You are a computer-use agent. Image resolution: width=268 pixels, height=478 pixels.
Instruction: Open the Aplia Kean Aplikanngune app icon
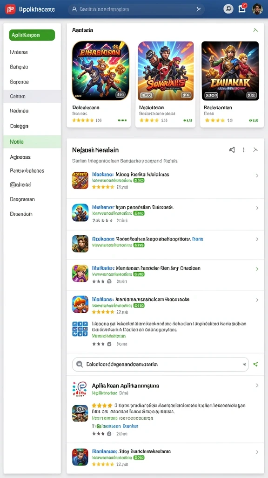(x=80, y=389)
